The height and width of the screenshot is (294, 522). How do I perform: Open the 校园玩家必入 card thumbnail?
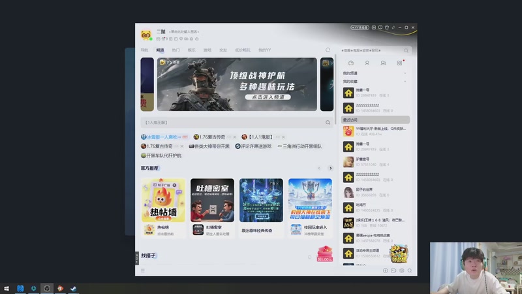311,199
